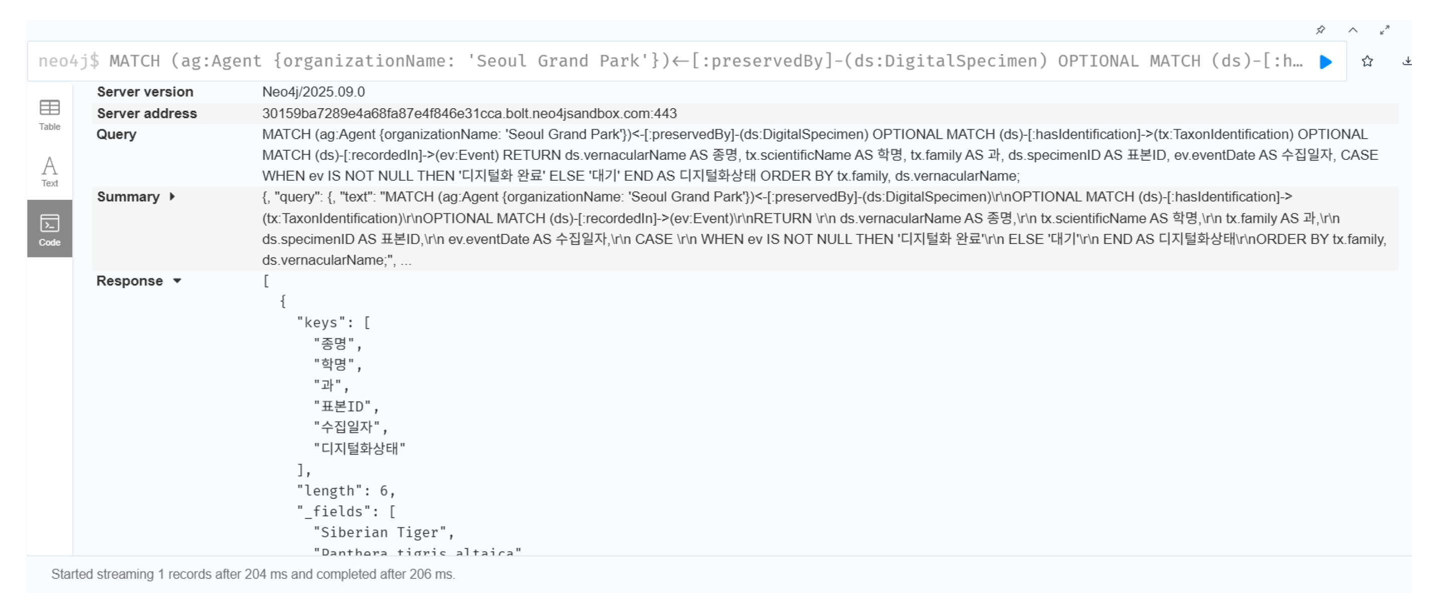This screenshot has height=608, width=1455.
Task: Click the Neo4j server version value
Action: click(x=313, y=92)
